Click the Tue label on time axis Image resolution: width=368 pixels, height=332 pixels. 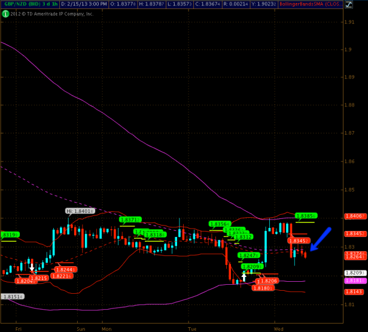(x=192, y=328)
